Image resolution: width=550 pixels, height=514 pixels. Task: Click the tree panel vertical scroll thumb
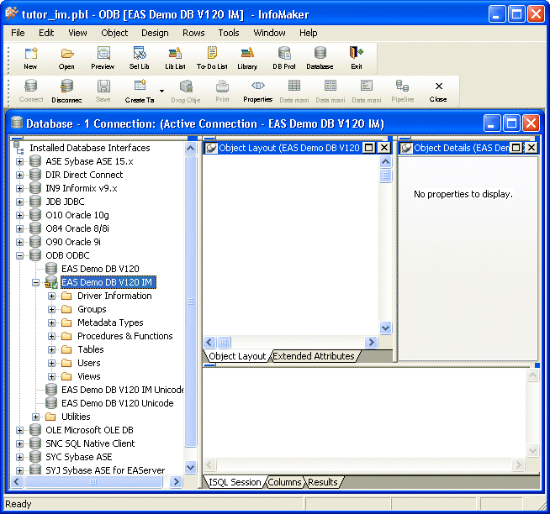[x=190, y=302]
